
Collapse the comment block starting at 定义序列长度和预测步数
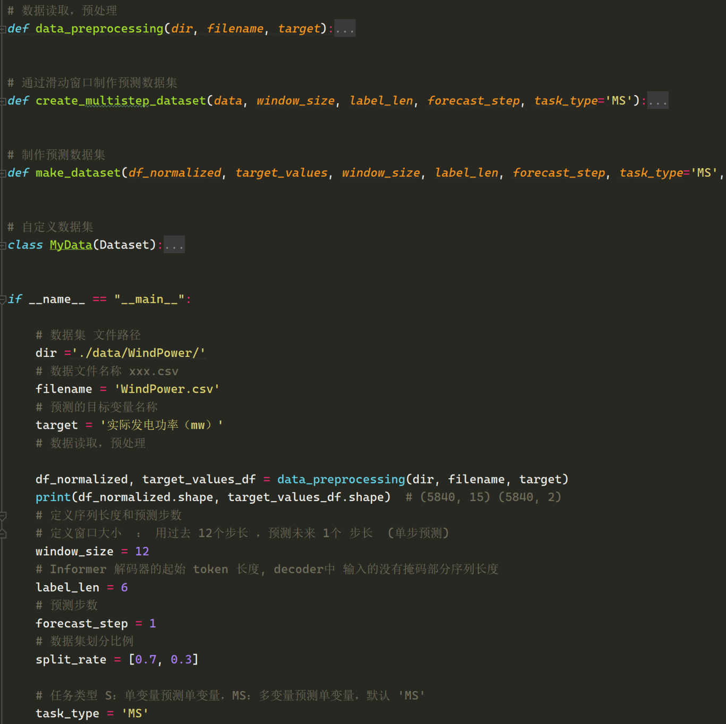[x=3, y=515]
